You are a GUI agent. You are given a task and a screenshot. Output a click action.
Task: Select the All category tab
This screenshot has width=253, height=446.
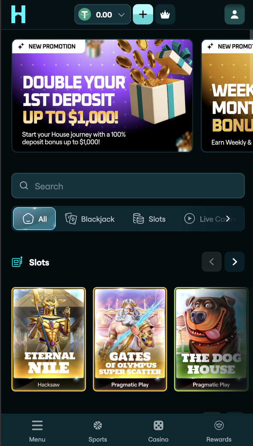click(x=35, y=219)
